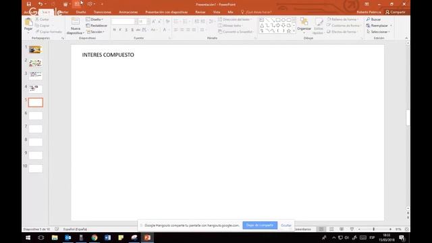Select the text box shape in gallery
Viewport: 432px width, 243px height.
click(262, 20)
